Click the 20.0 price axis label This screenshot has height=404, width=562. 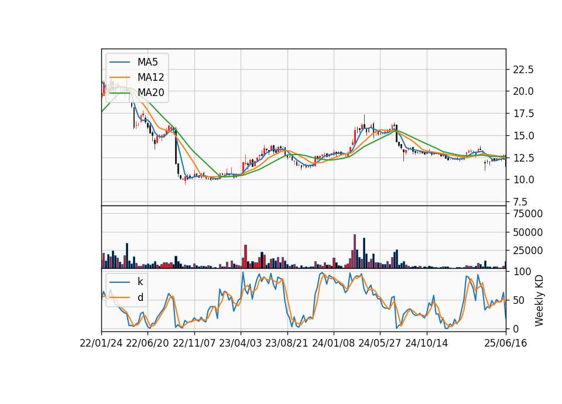point(523,91)
